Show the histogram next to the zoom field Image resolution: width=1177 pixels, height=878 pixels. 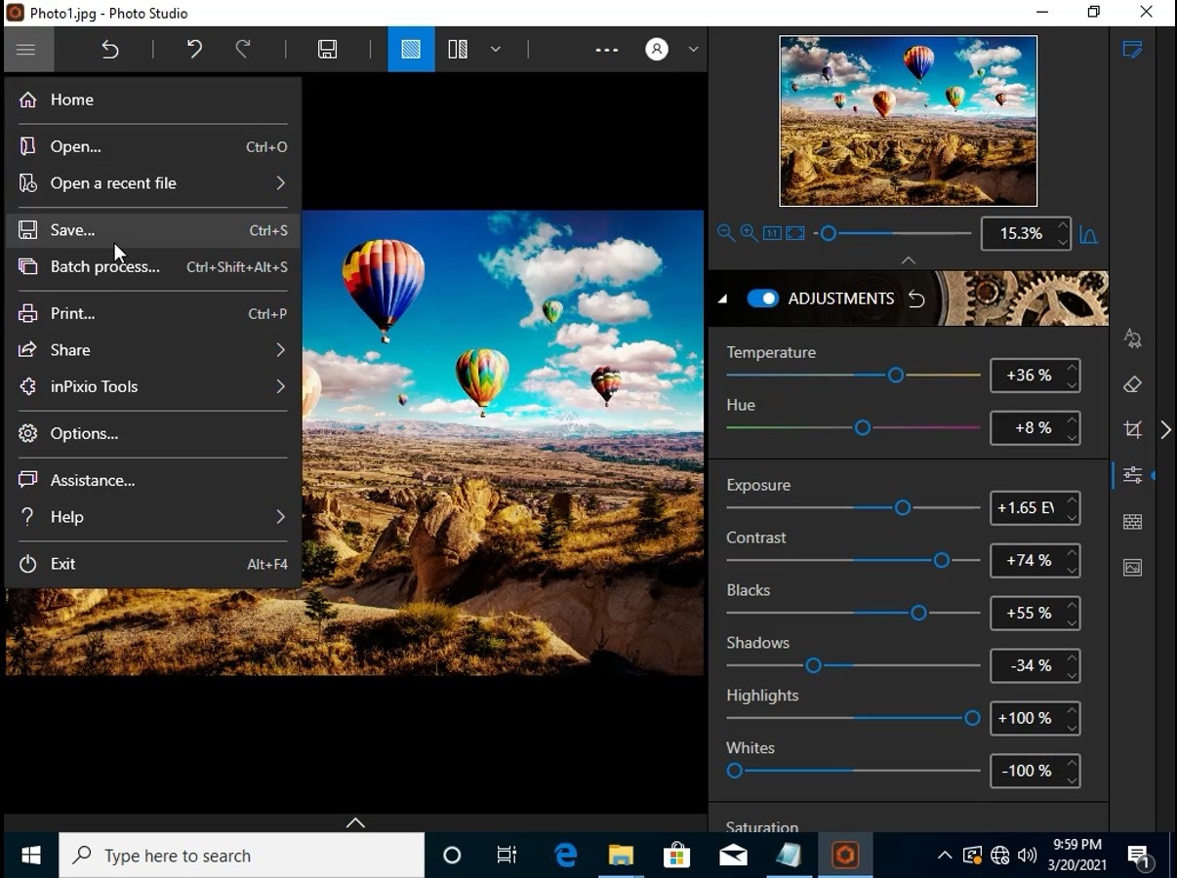1091,233
